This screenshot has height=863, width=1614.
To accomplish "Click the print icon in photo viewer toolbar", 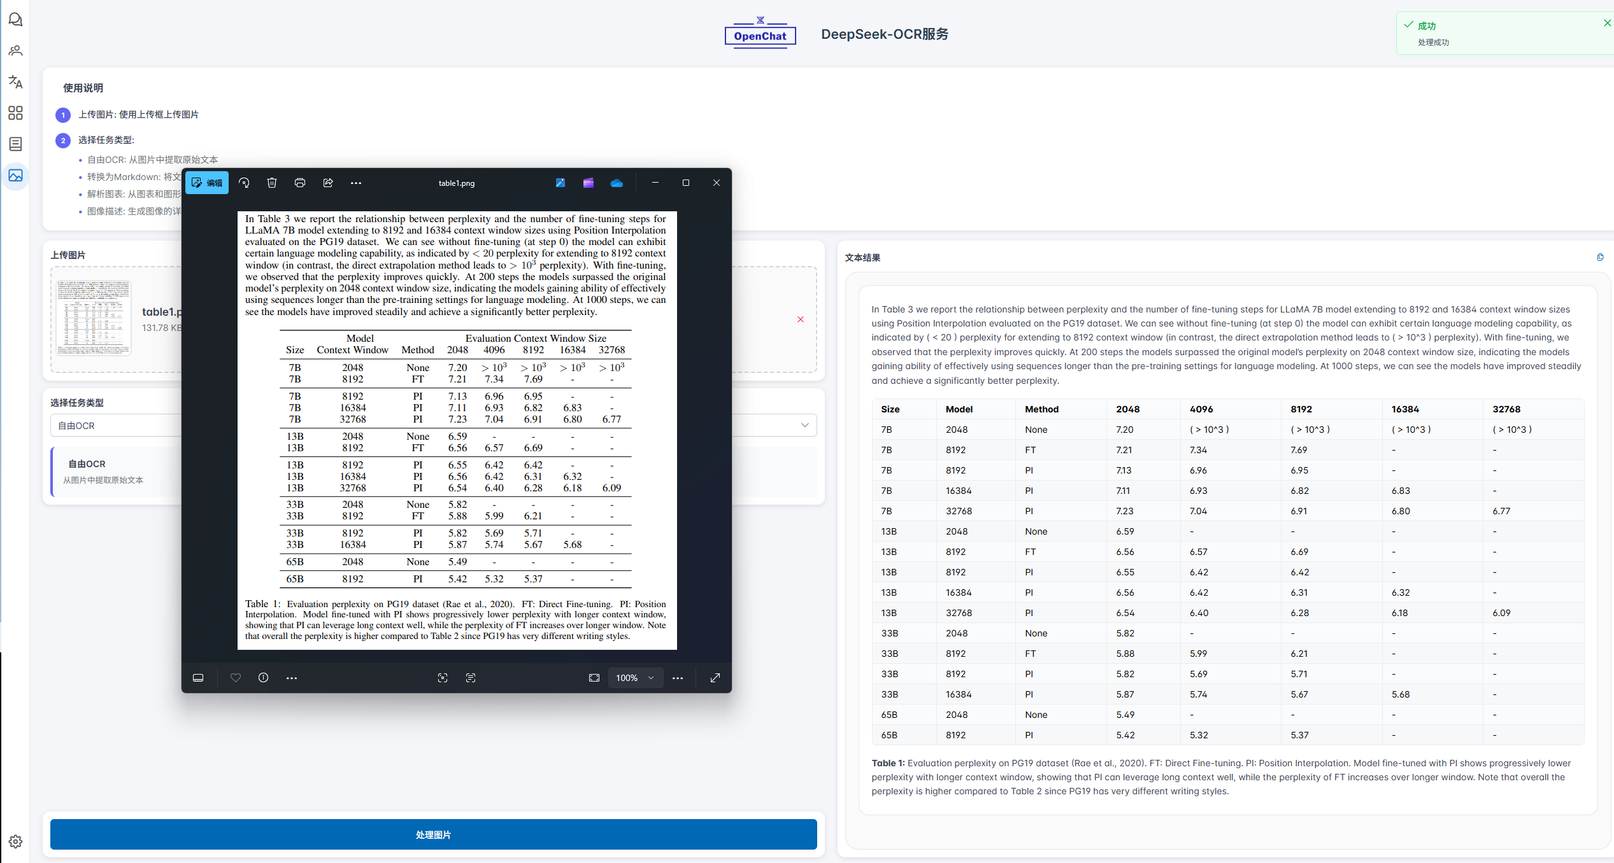I will point(300,183).
